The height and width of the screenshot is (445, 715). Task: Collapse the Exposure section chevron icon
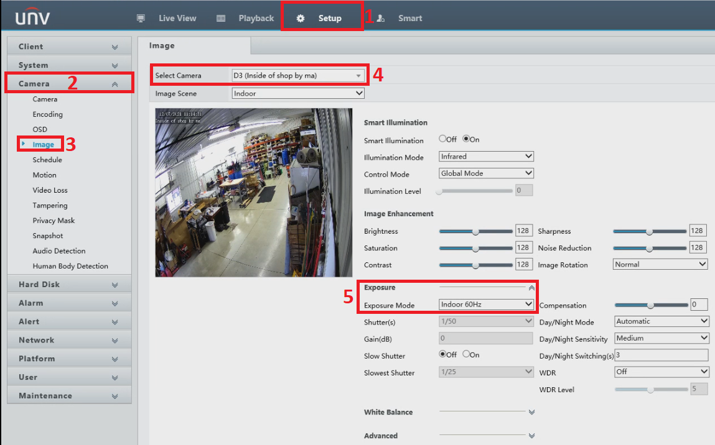point(531,288)
